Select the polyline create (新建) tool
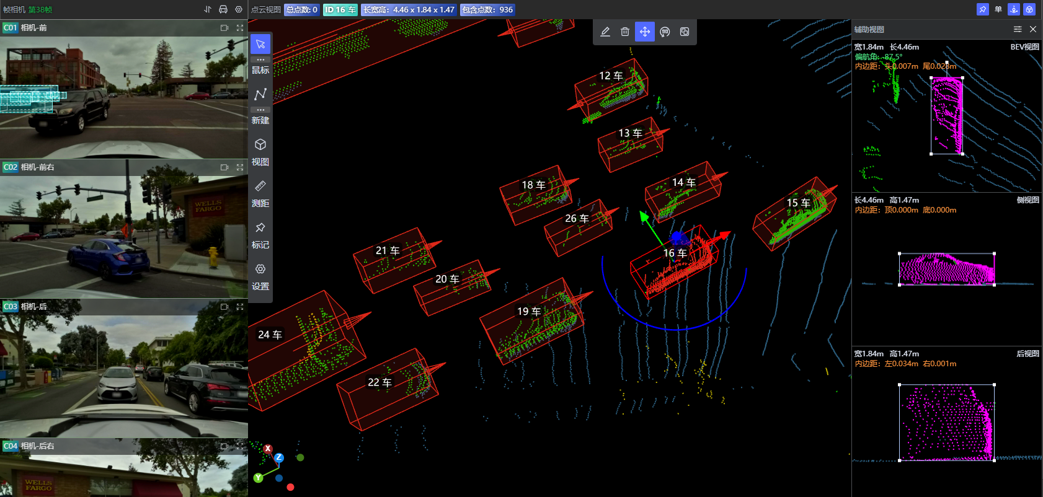 coord(260,94)
